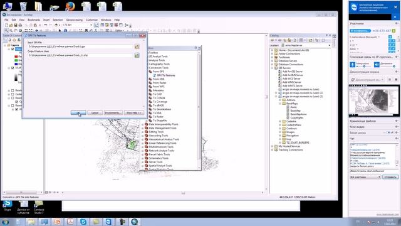The image size is (401, 226).
Task: Toggle the highlighted top layer checkbox
Action: pyautogui.click(x=13, y=49)
